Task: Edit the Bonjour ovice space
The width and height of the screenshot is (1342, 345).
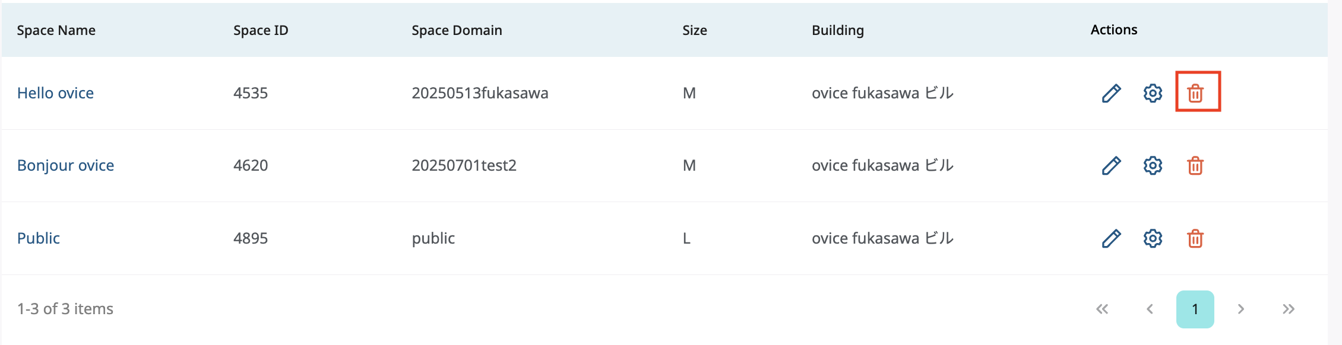Action: [x=1111, y=165]
